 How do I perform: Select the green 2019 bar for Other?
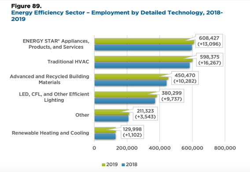[112, 112]
